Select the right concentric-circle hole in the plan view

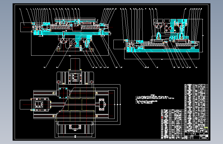coord(92,82)
